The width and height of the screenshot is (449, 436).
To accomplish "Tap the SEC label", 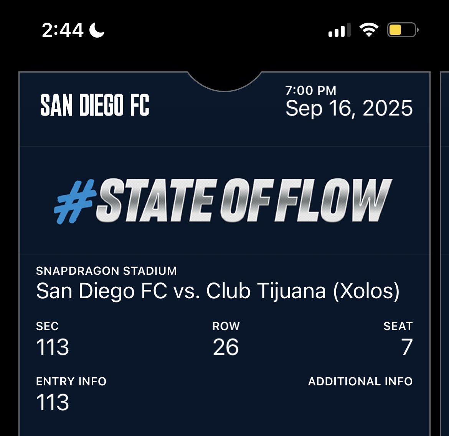I will pyautogui.click(x=47, y=326).
